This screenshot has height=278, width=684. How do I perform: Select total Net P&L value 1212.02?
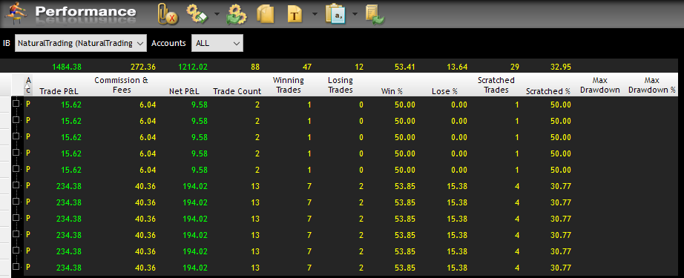point(193,67)
